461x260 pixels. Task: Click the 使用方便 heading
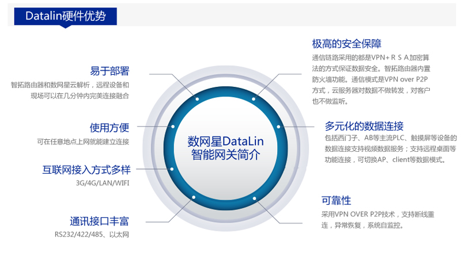[109, 128]
